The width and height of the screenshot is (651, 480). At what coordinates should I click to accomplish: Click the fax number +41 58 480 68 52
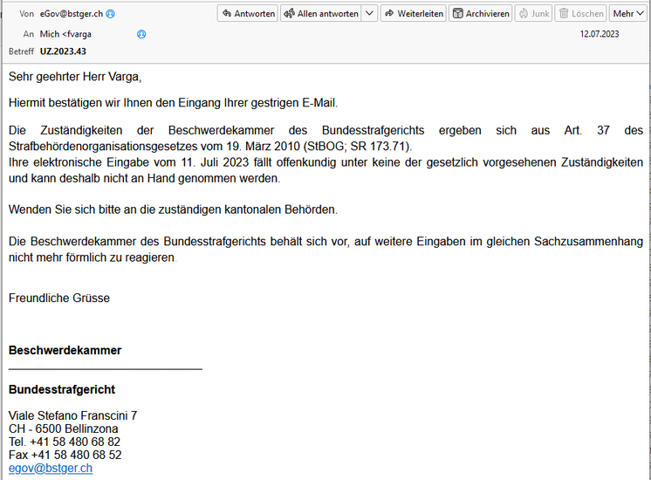pos(65,455)
